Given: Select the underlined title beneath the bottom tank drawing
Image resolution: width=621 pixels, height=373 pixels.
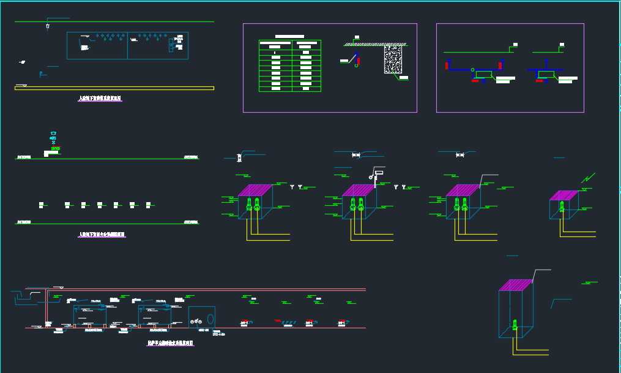Looking at the screenshot, I should pos(170,343).
